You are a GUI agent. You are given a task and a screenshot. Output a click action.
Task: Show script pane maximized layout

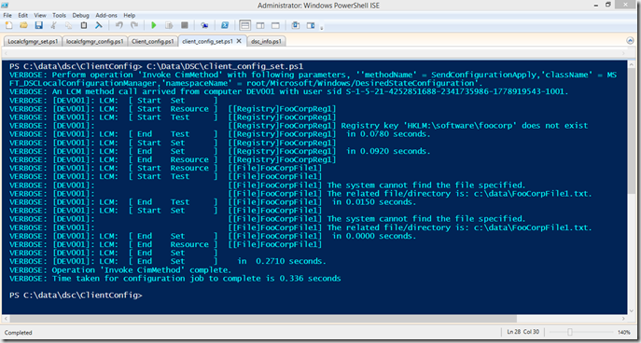click(275, 25)
